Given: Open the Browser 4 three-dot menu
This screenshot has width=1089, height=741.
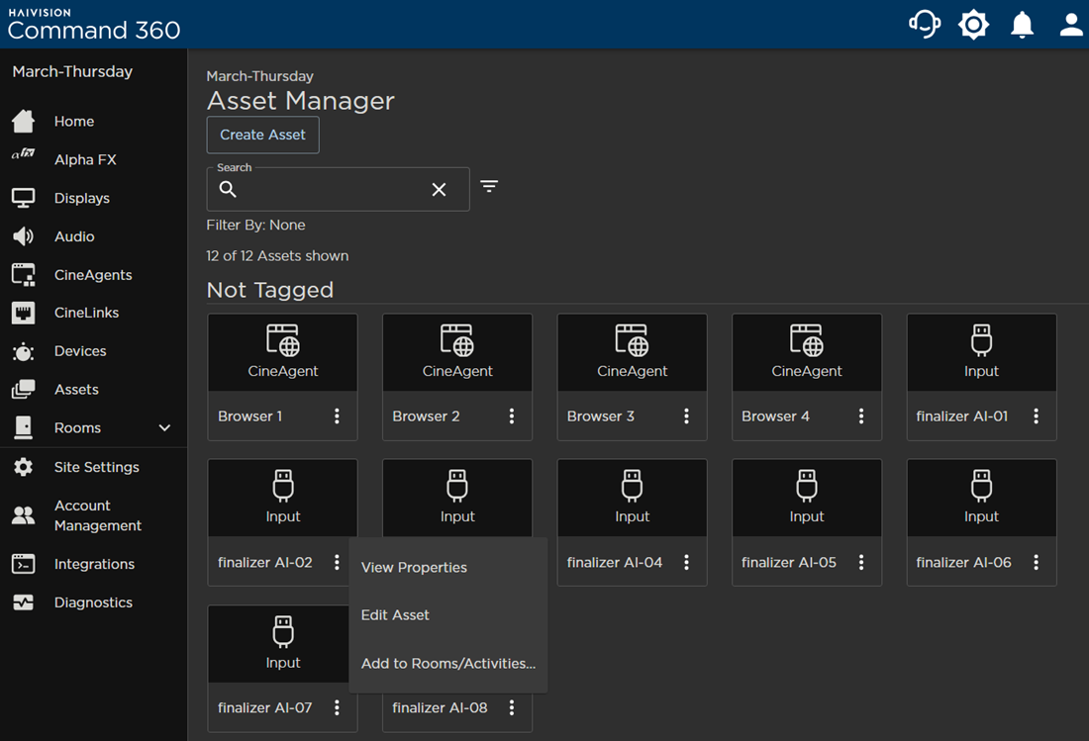Looking at the screenshot, I should click(861, 416).
